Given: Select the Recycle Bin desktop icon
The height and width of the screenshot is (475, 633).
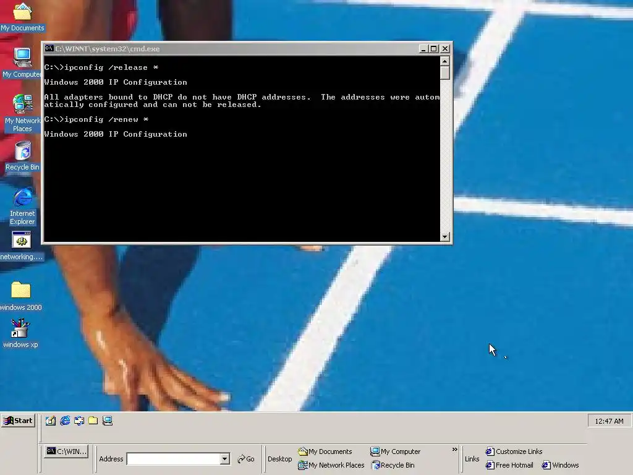Looking at the screenshot, I should (x=22, y=156).
